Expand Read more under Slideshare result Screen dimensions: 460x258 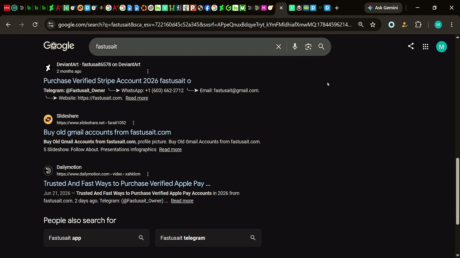click(170, 149)
